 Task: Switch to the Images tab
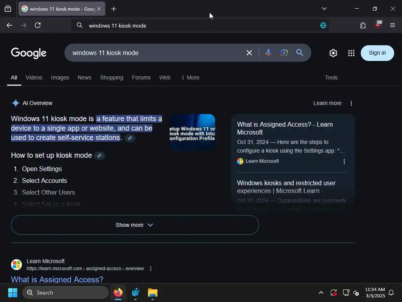(x=60, y=77)
